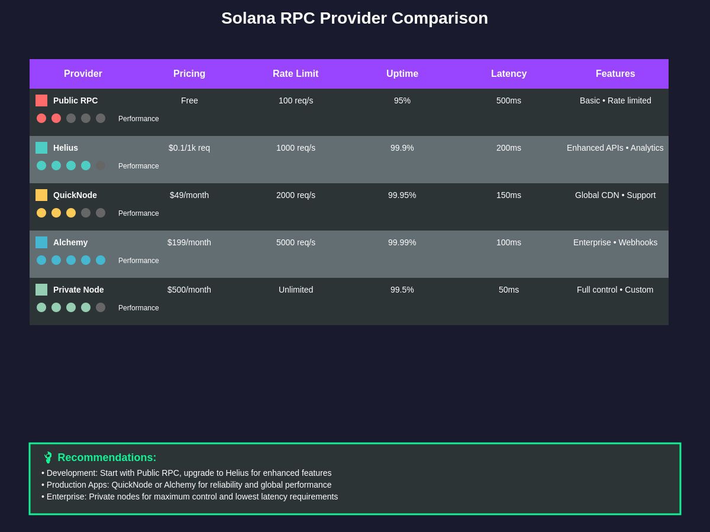Select the Uptime column header
This screenshot has width=710, height=532.
402,74
